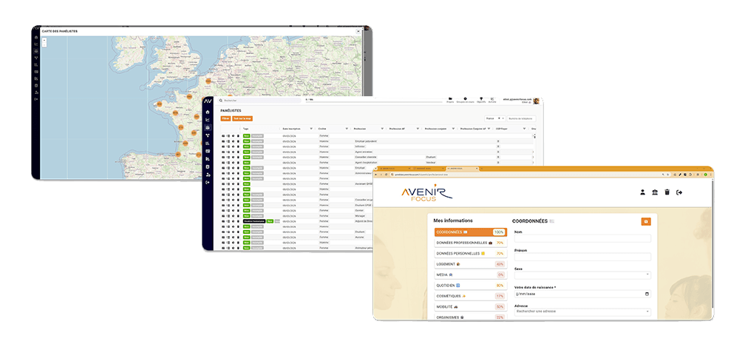Open the Sexe dropdown
This screenshot has width=745, height=350.
tap(582, 275)
